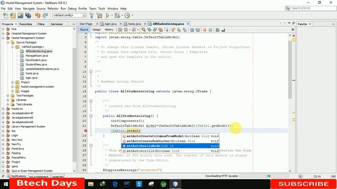
Task: Click the Debug Project toolbar icon
Action: (x=117, y=15)
